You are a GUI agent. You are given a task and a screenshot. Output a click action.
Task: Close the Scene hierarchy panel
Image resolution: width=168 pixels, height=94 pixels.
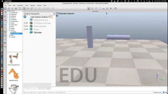pos(54,14)
